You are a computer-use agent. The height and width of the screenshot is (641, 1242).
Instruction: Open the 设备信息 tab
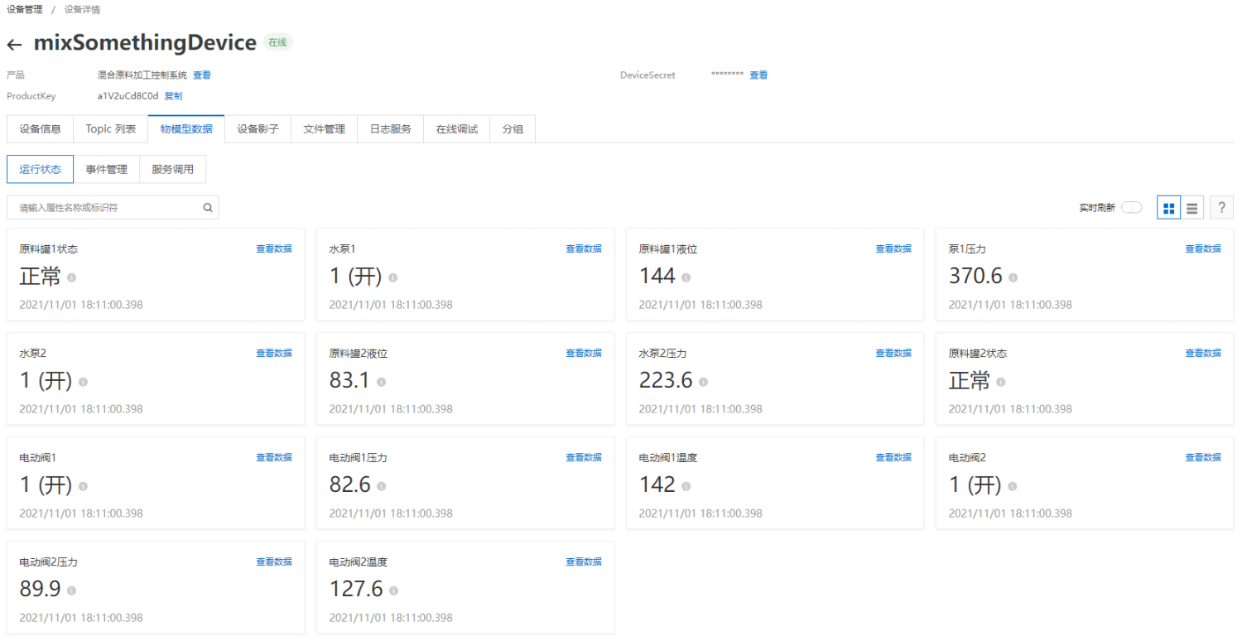click(x=40, y=129)
